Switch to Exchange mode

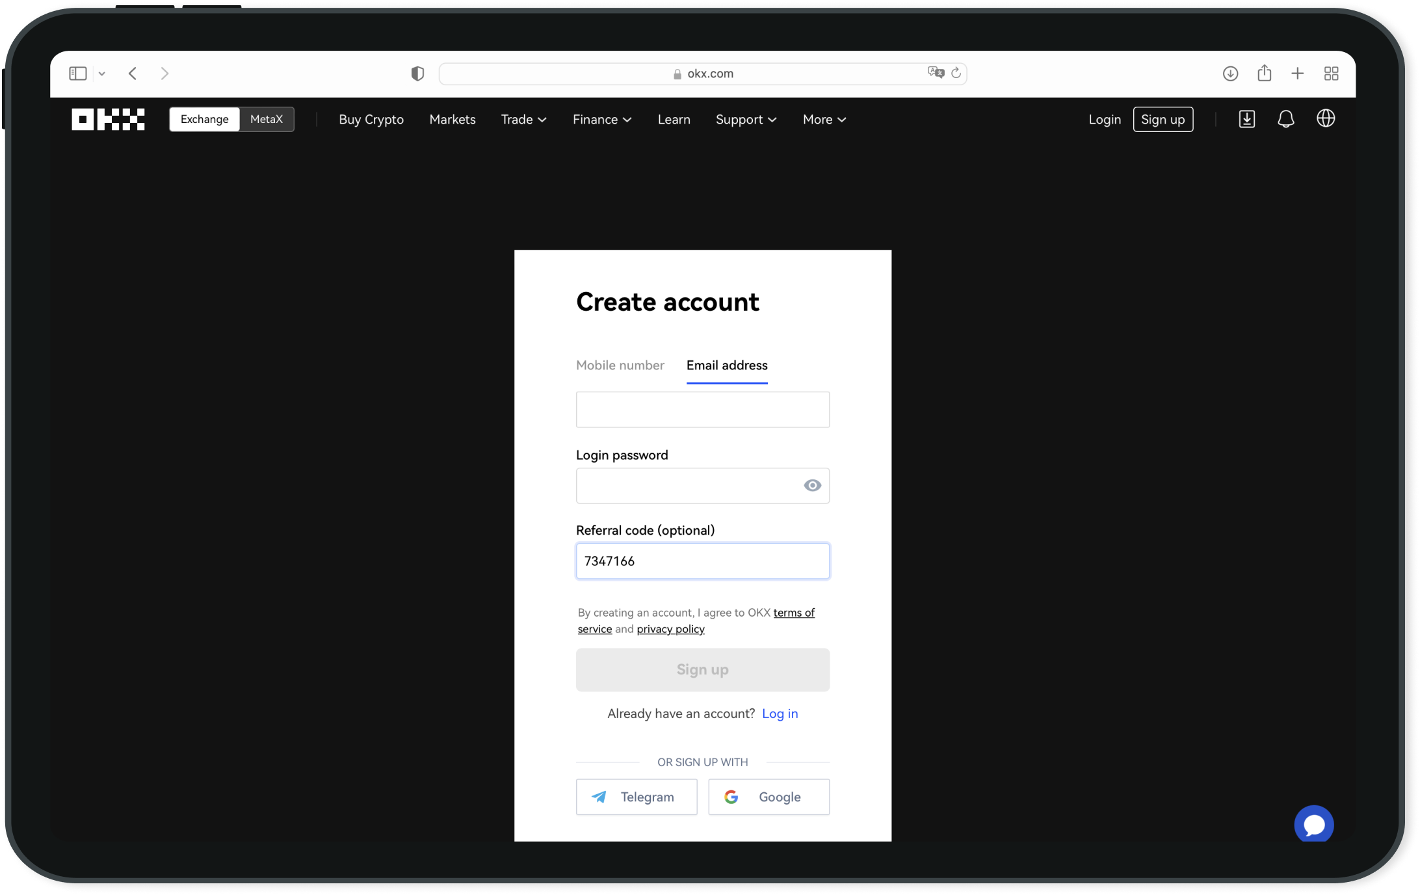pos(205,119)
